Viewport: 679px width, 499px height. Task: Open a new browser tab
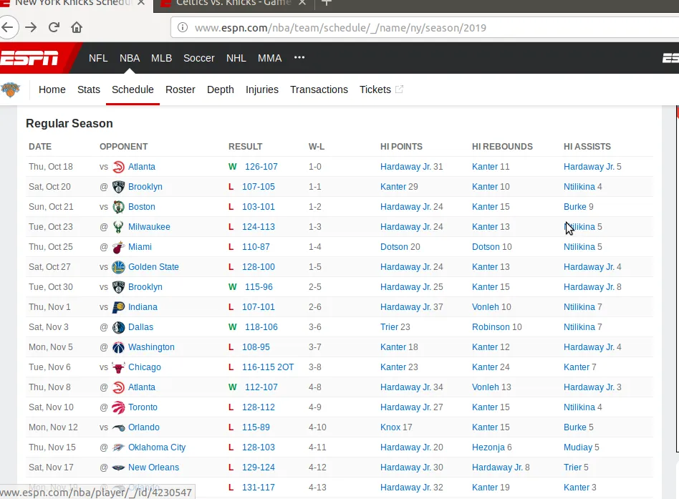coord(327,3)
